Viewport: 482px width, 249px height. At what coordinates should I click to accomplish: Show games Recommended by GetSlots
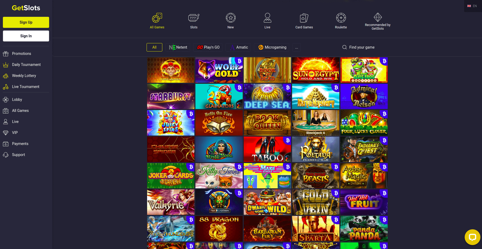click(378, 21)
